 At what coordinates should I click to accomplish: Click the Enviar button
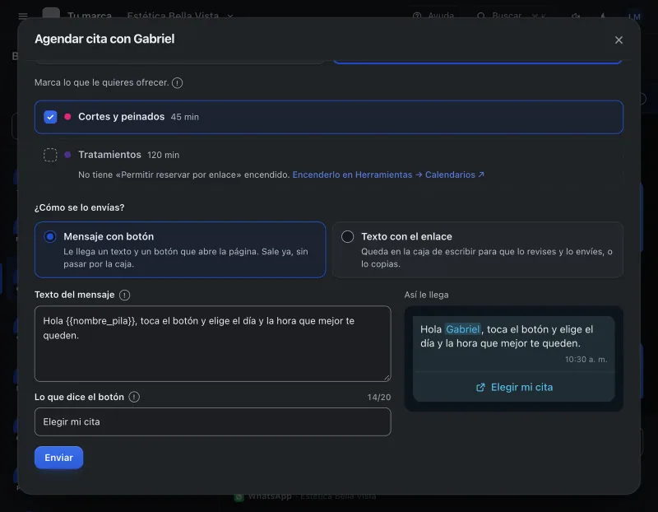58,458
